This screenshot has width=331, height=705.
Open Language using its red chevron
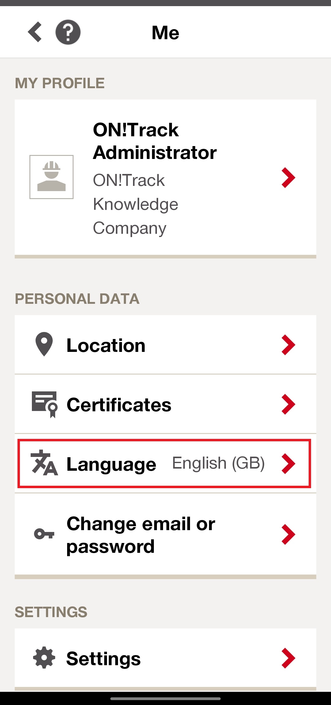click(288, 464)
